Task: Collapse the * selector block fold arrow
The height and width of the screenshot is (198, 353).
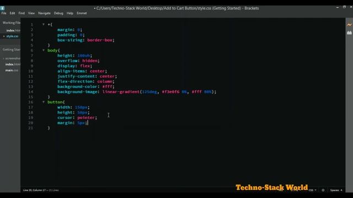Action: pyautogui.click(x=44, y=24)
